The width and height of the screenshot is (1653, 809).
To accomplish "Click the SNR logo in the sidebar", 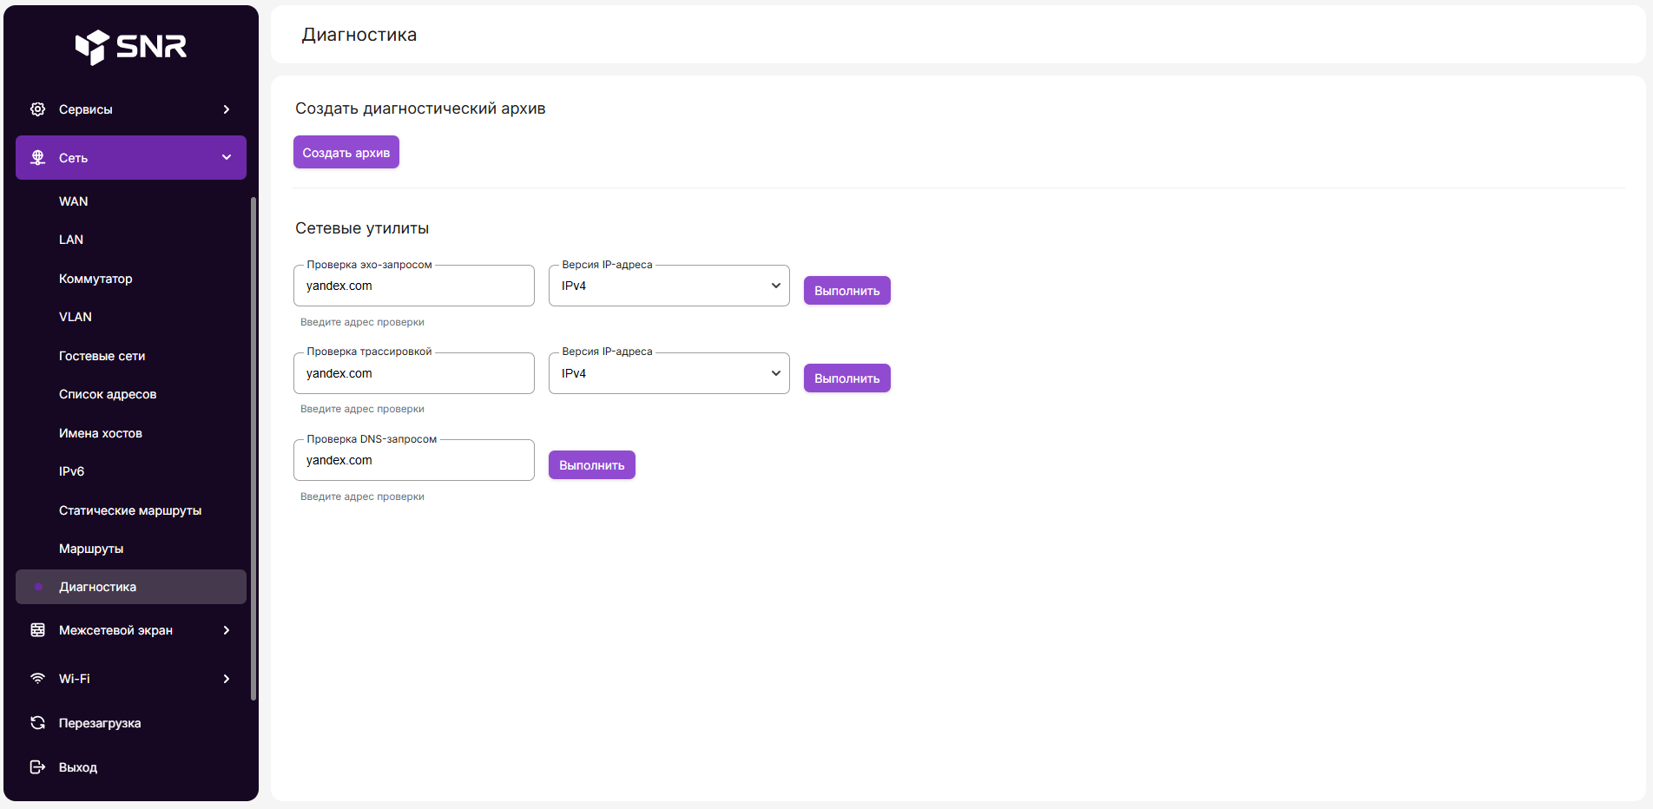I will [131, 47].
